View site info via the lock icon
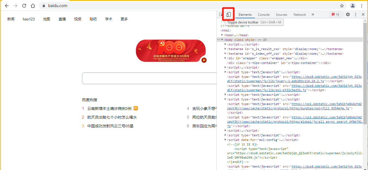 coord(44,6)
